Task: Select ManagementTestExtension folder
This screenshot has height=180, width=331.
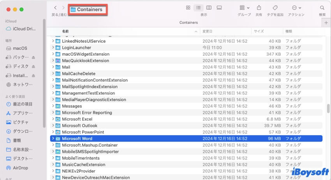Action: [186, 93]
